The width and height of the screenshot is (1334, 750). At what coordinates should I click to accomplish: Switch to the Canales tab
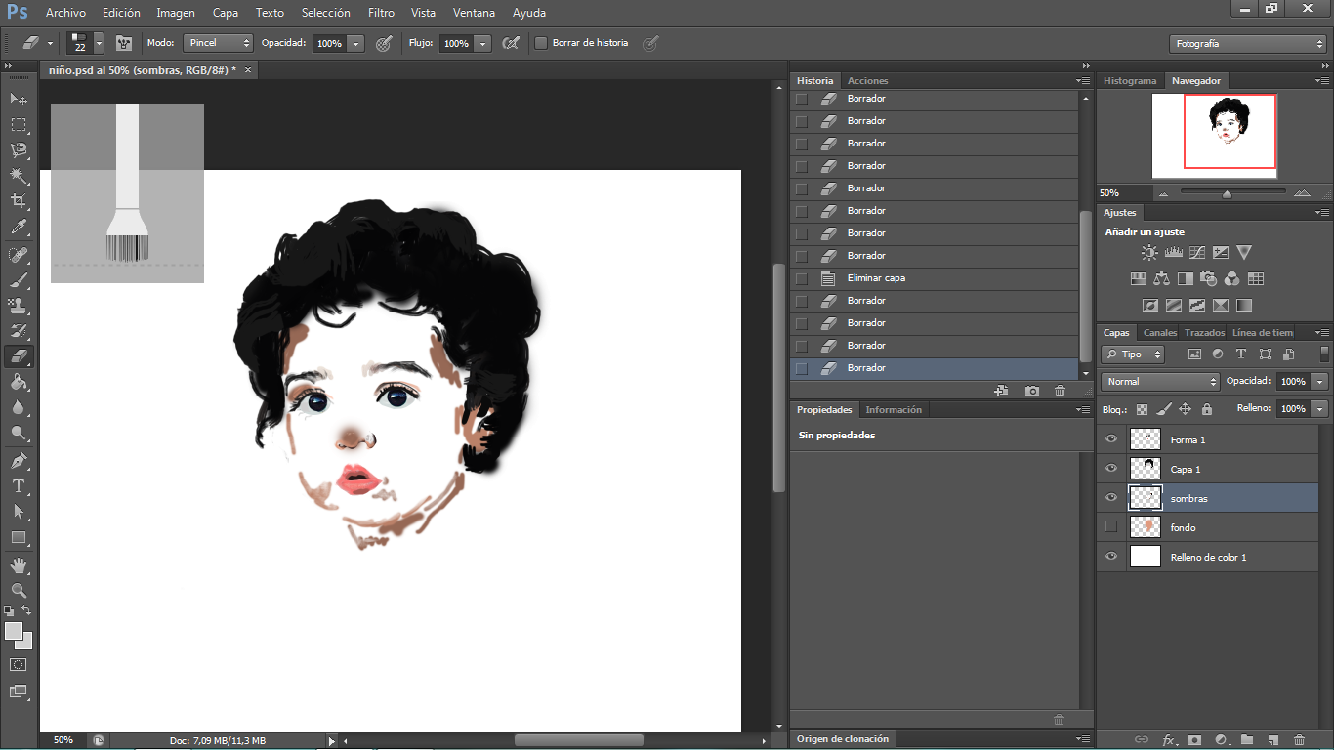(1160, 333)
